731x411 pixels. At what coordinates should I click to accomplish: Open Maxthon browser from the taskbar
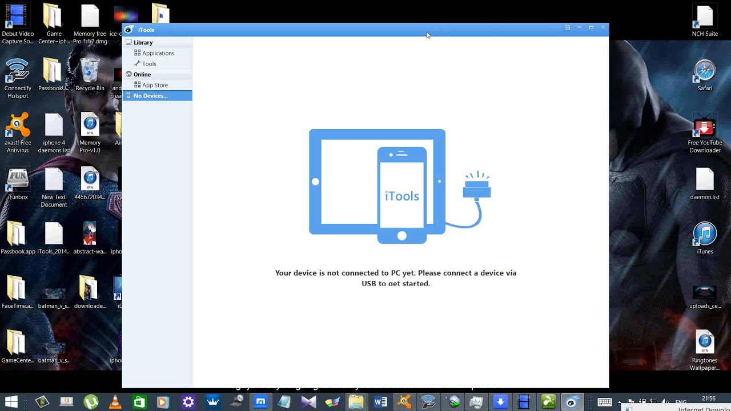point(260,402)
